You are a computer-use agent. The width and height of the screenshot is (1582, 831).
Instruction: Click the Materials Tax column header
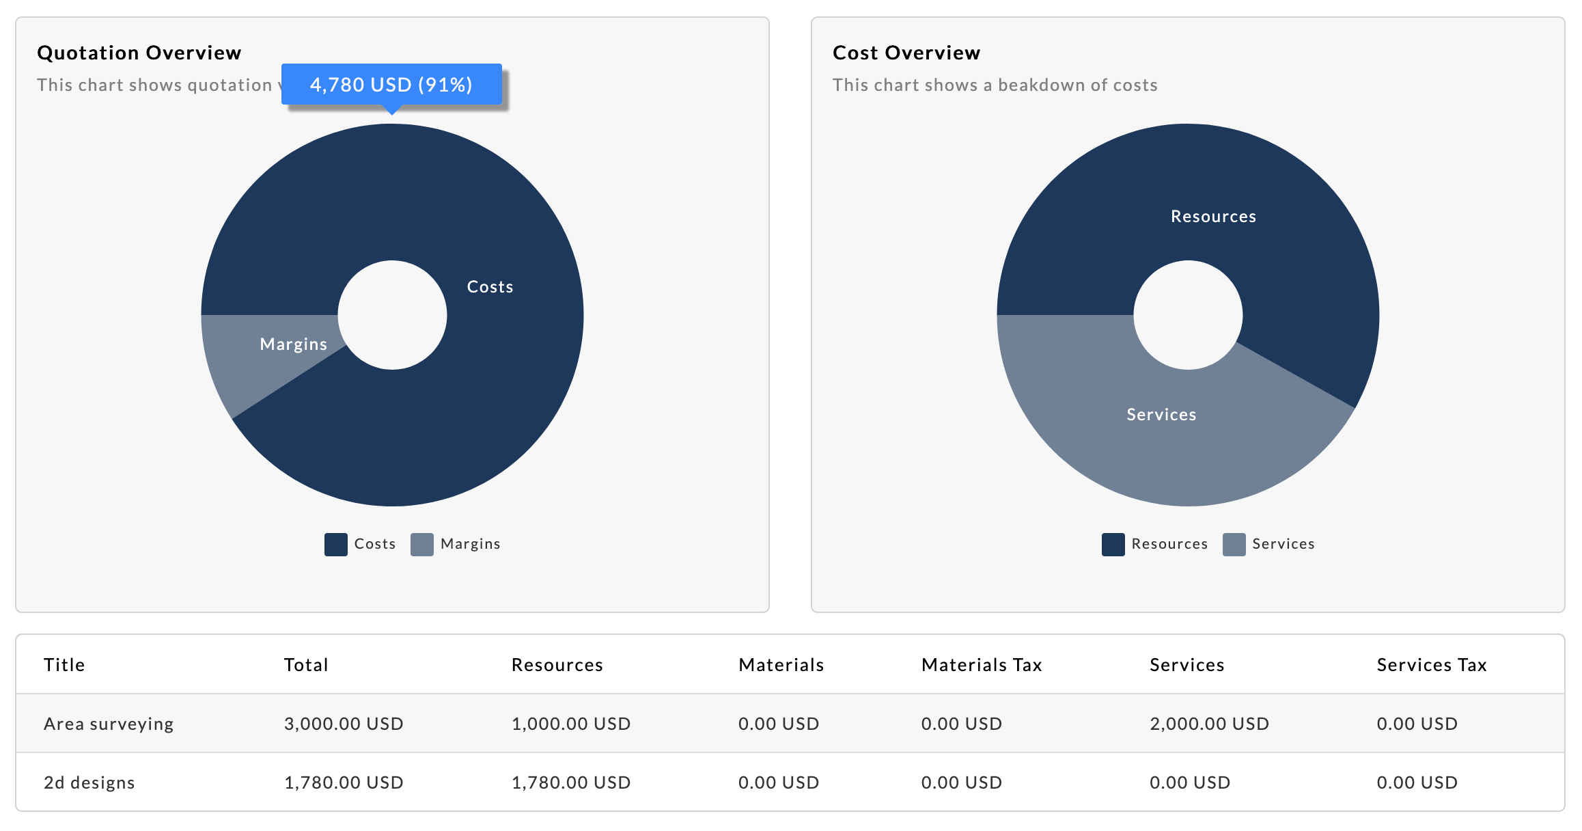click(981, 664)
